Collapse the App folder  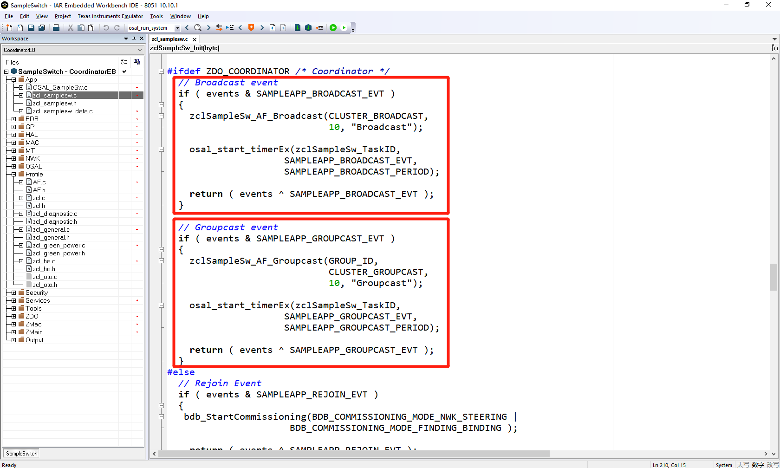13,79
